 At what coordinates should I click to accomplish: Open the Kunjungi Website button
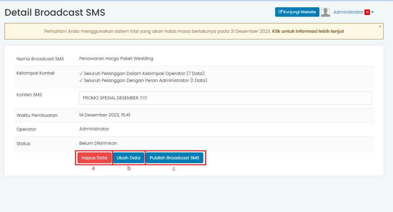297,12
